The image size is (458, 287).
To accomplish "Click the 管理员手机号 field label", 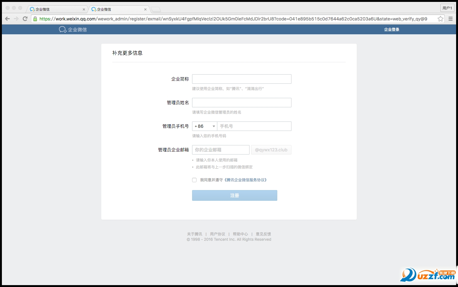I will pyautogui.click(x=176, y=126).
